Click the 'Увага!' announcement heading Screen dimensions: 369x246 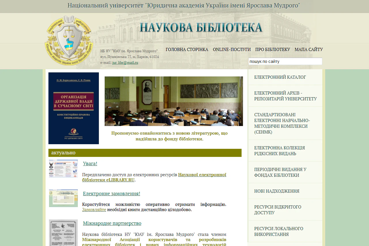coord(90,164)
